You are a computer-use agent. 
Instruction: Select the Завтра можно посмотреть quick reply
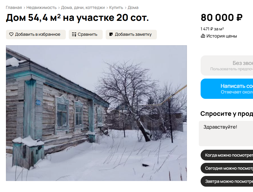(227, 181)
